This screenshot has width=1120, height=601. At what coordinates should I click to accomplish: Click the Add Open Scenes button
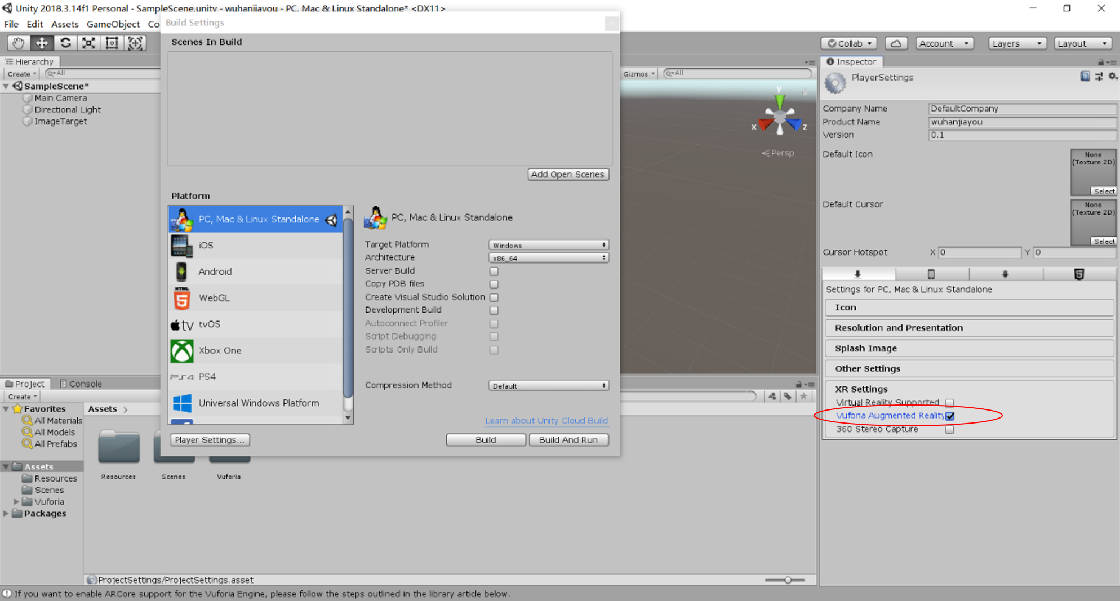567,175
